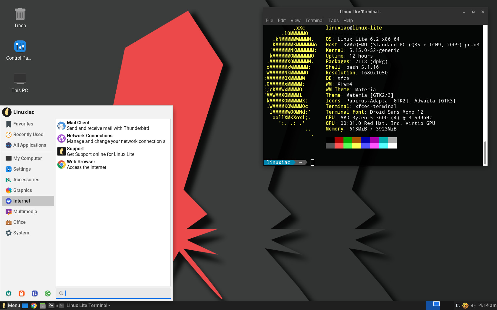Click the Linuxiac user avatar in menu
This screenshot has width=497, height=310.
coord(7,112)
